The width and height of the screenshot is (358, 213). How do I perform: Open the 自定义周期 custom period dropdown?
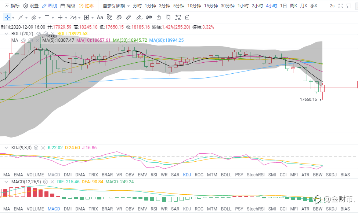(x=116, y=6)
